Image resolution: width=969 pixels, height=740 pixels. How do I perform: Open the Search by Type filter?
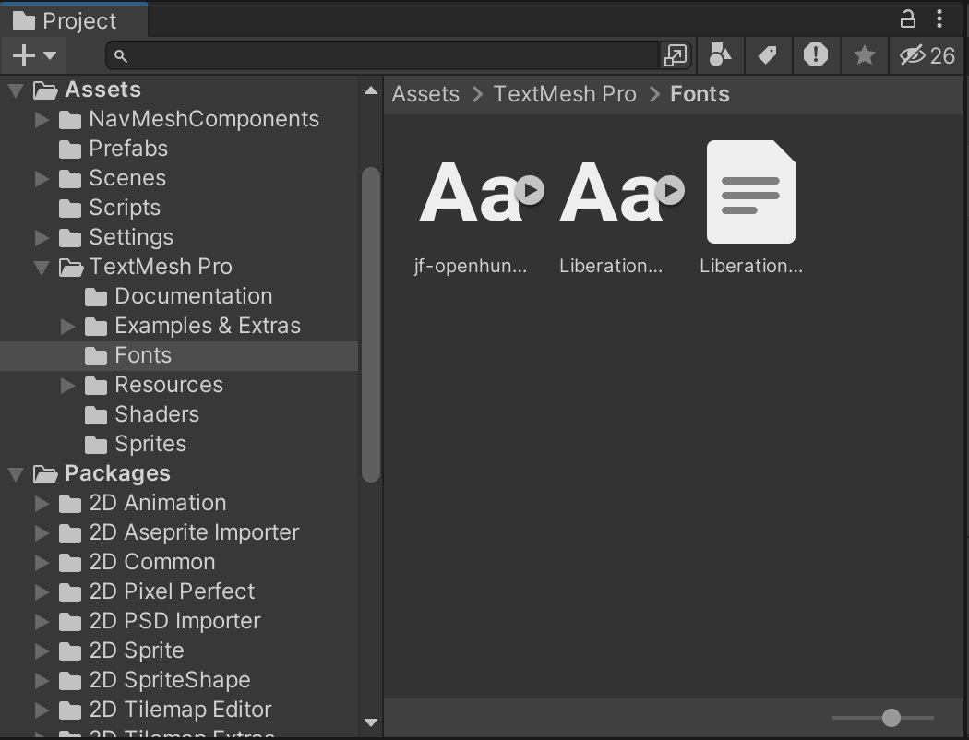coord(720,55)
